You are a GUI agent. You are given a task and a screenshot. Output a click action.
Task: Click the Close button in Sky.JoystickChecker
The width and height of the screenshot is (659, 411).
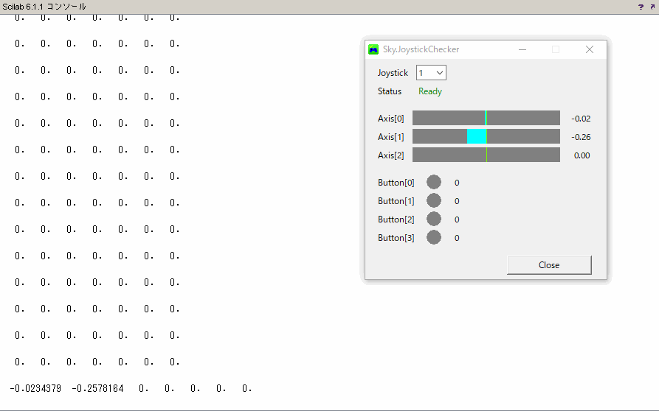click(x=549, y=265)
